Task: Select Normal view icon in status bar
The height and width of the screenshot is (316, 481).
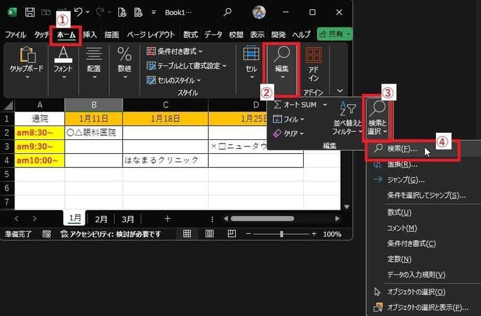Action: 187,234
